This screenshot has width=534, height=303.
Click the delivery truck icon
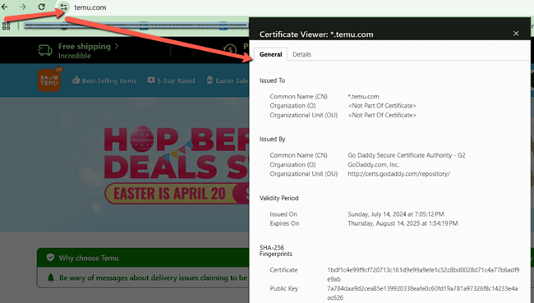[x=45, y=50]
